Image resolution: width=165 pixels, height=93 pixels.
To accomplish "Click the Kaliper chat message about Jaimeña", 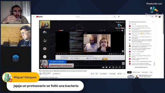I will pos(139,44).
